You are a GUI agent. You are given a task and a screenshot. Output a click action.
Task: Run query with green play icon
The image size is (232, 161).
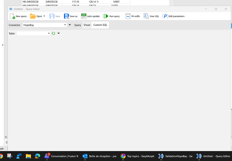(x=112, y=16)
